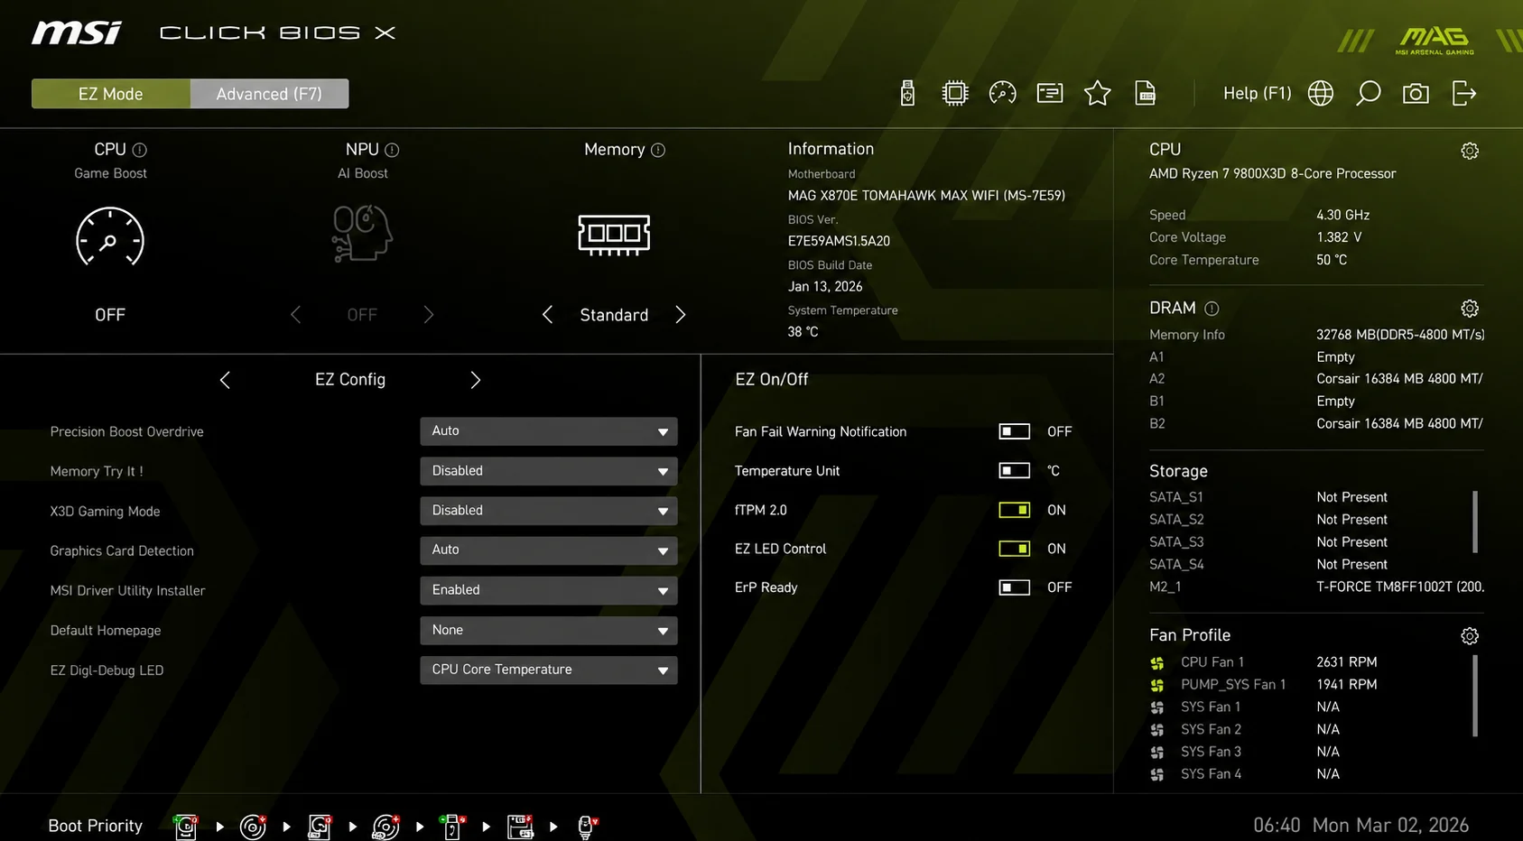The height and width of the screenshot is (841, 1523).
Task: Go to previous EZ Config page
Action: click(225, 380)
